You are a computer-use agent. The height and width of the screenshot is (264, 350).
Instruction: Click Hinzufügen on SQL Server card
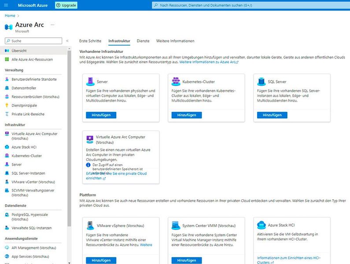click(x=272, y=115)
